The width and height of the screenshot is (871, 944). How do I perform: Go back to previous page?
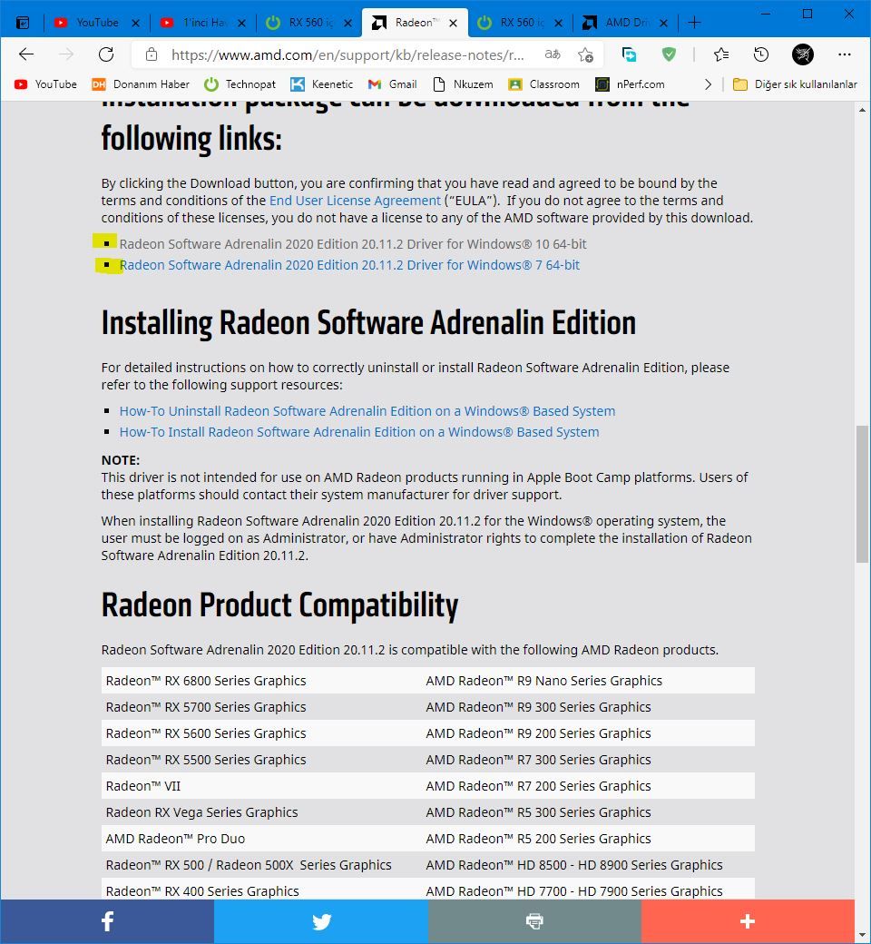[x=26, y=54]
